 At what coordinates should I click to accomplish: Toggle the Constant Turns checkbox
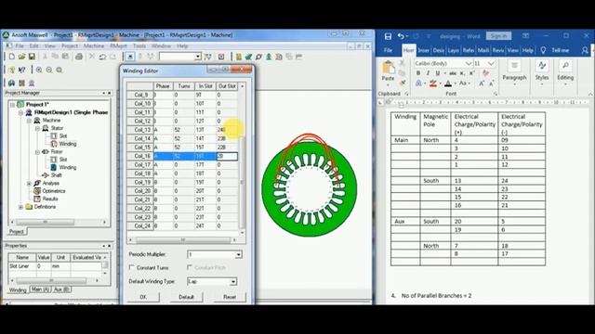(132, 267)
